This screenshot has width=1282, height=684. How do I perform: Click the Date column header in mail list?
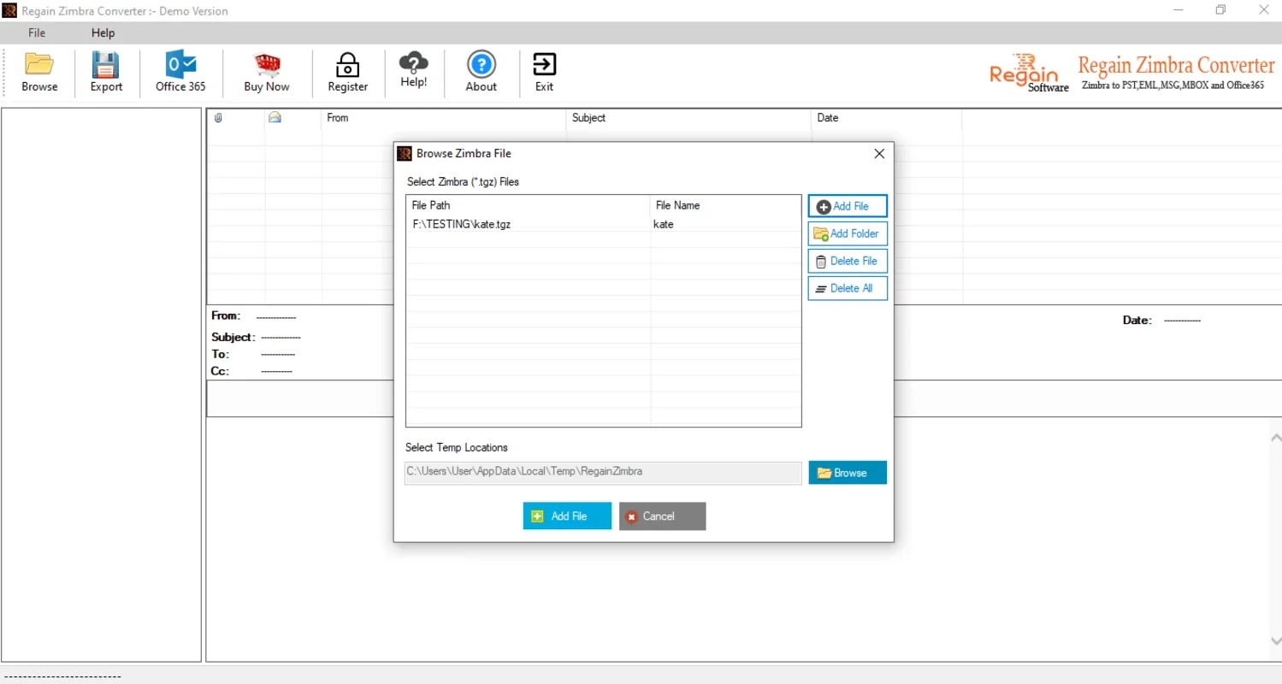(886, 118)
